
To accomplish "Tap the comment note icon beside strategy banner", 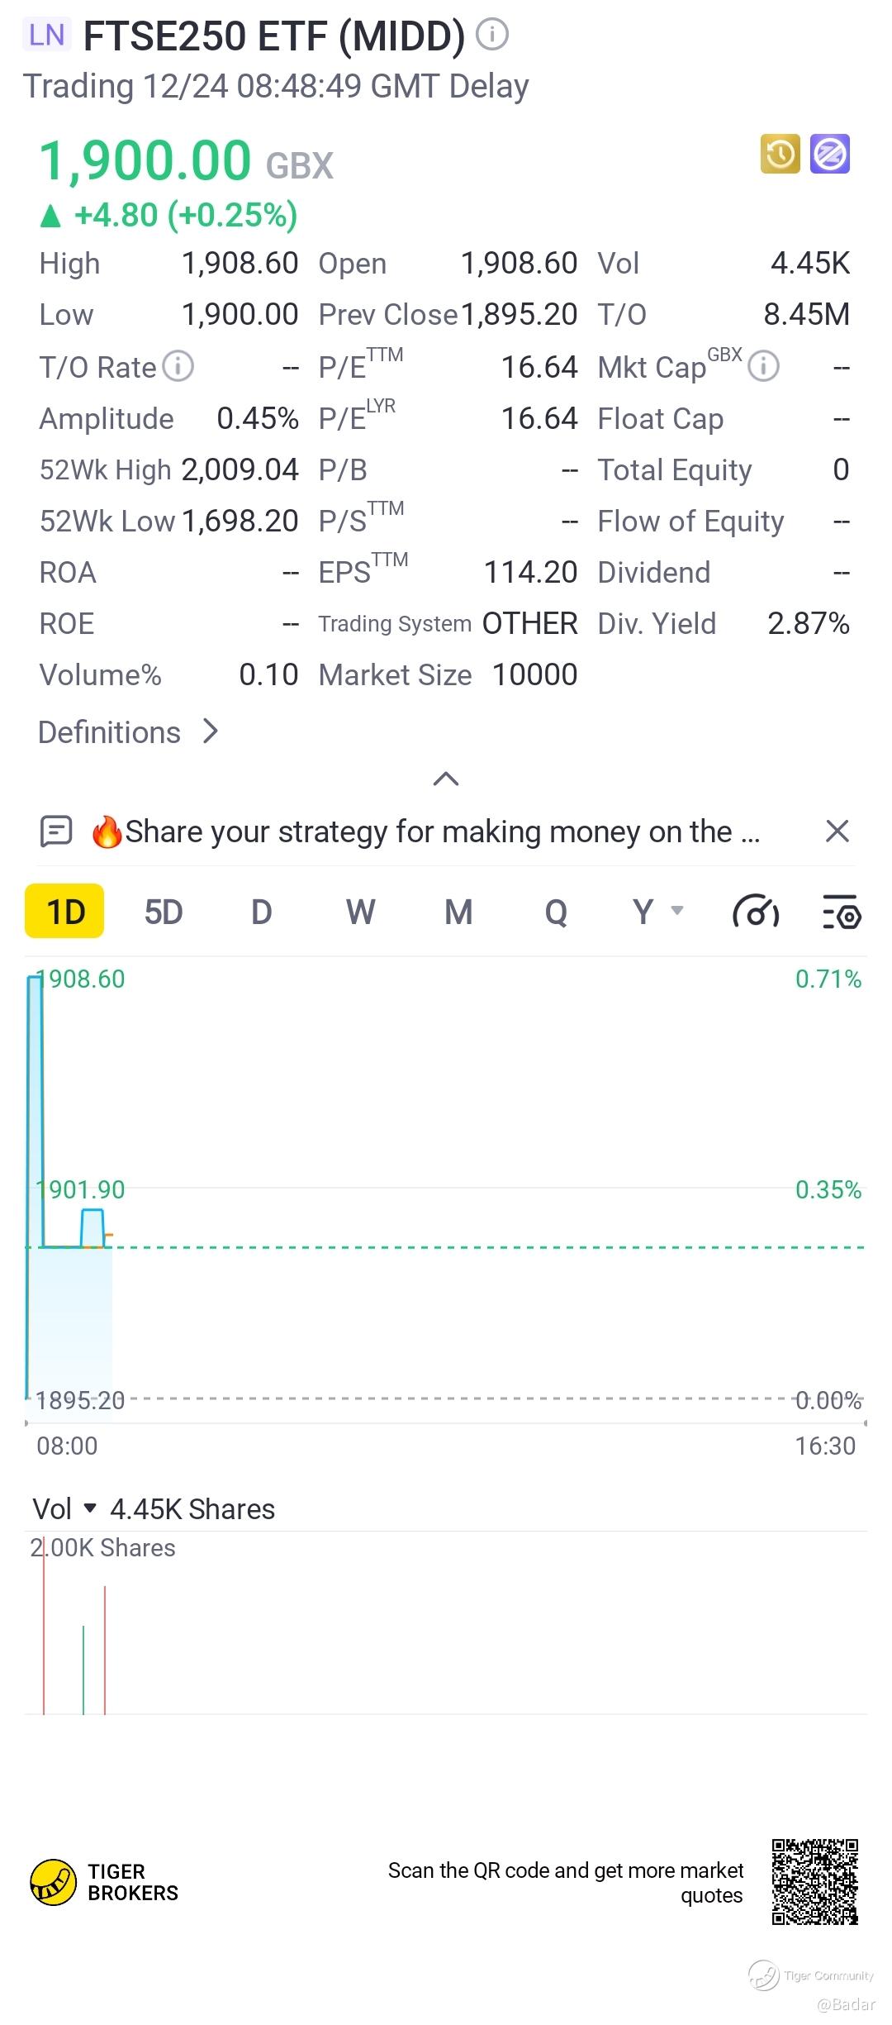I will [56, 831].
